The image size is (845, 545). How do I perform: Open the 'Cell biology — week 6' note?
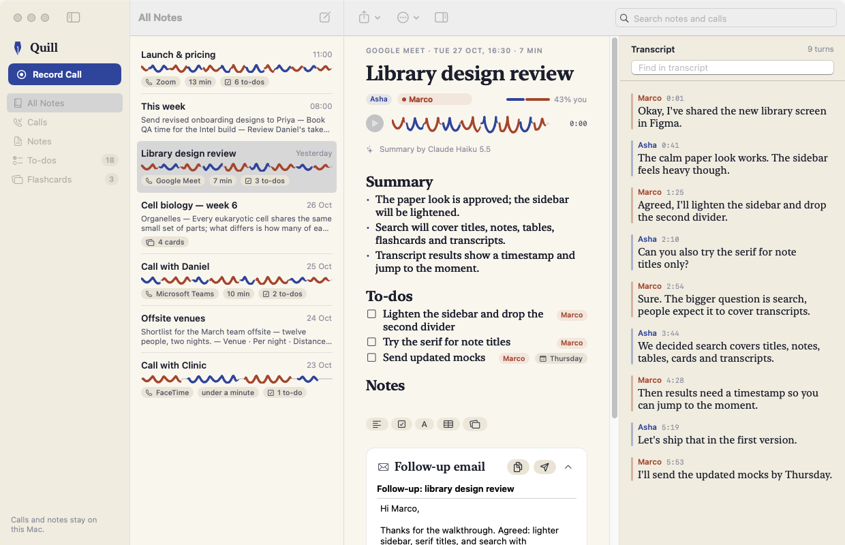pos(236,224)
